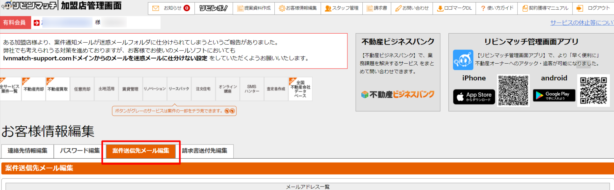Viewport: 614px width, 190px height.
Task: Select the 案件送信先メール編集 tab
Action: [x=141, y=151]
